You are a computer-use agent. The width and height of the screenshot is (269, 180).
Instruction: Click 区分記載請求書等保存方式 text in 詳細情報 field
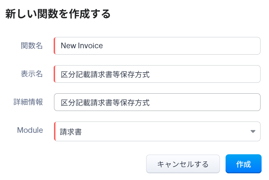click(105, 103)
